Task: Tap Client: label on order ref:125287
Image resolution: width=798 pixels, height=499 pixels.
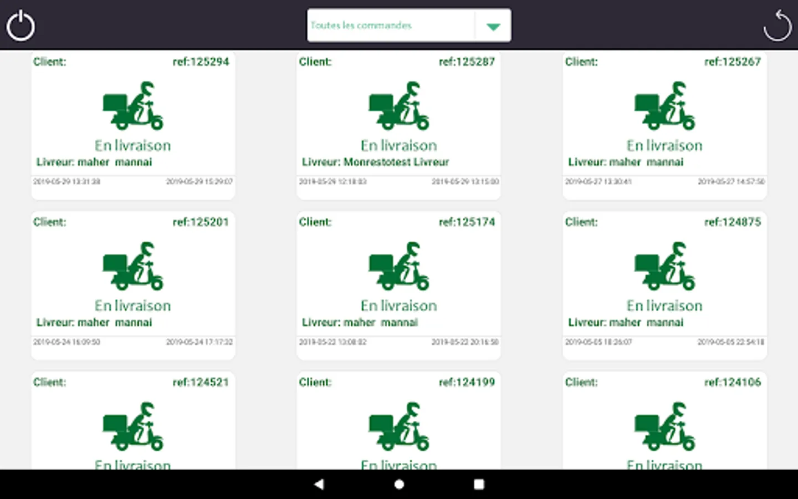Action: pos(315,62)
